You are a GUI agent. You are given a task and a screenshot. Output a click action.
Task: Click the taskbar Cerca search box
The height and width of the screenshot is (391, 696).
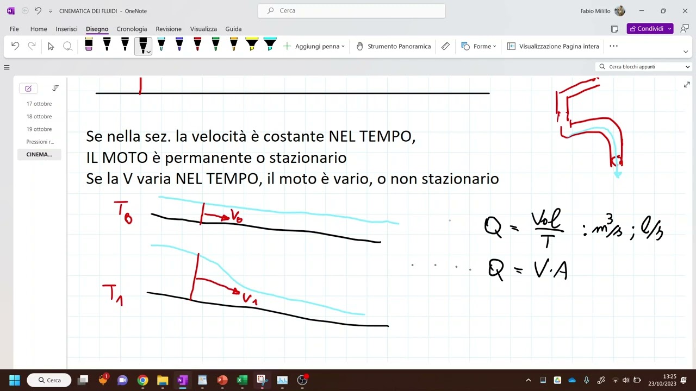pyautogui.click(x=49, y=380)
